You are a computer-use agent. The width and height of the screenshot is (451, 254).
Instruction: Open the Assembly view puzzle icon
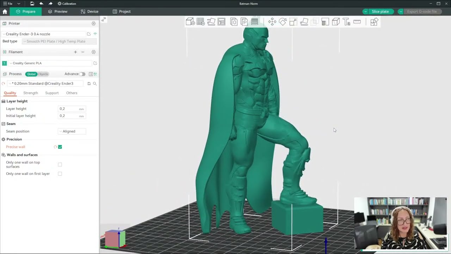(x=374, y=22)
